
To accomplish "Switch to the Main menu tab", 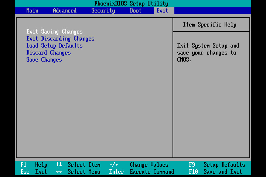I will tap(33, 10).
